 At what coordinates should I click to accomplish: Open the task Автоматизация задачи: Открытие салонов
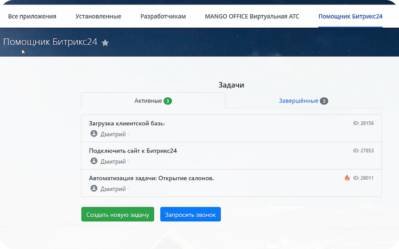(x=151, y=178)
